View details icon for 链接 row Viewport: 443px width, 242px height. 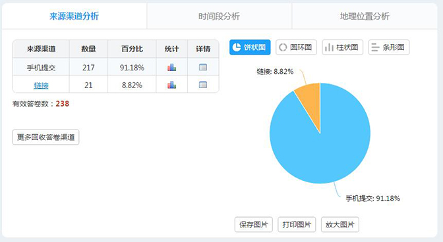(x=203, y=85)
